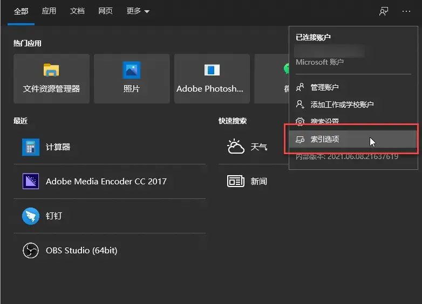Switch to the 全部 tab
This screenshot has width=422, height=304.
pos(21,11)
